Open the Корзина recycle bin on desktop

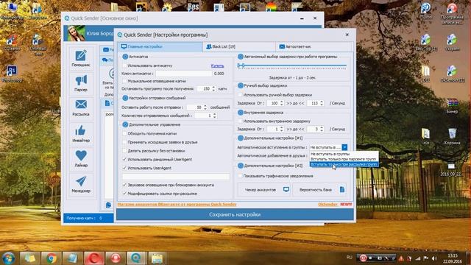coord(452,136)
